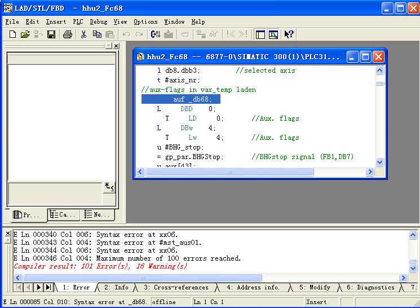Viewport: 420px width, 308px height.
Task: Open the Debug menu
Action: (99, 21)
